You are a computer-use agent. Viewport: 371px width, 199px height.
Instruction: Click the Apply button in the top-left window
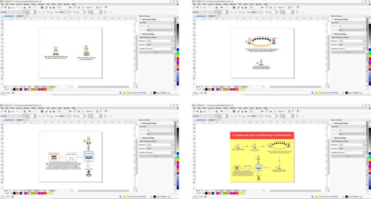pos(156,52)
